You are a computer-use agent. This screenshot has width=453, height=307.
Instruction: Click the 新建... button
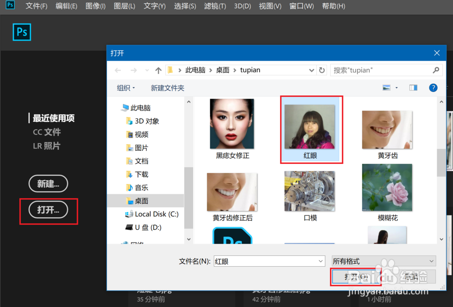[x=48, y=184]
